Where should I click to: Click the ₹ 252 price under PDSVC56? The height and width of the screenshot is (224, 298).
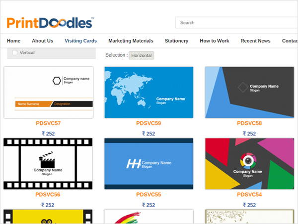48,205
